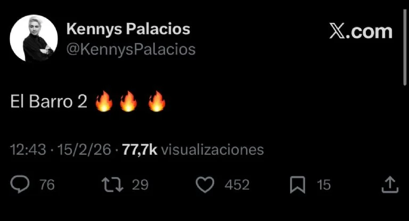
Task: Like the post with heart icon
Action: tap(205, 185)
